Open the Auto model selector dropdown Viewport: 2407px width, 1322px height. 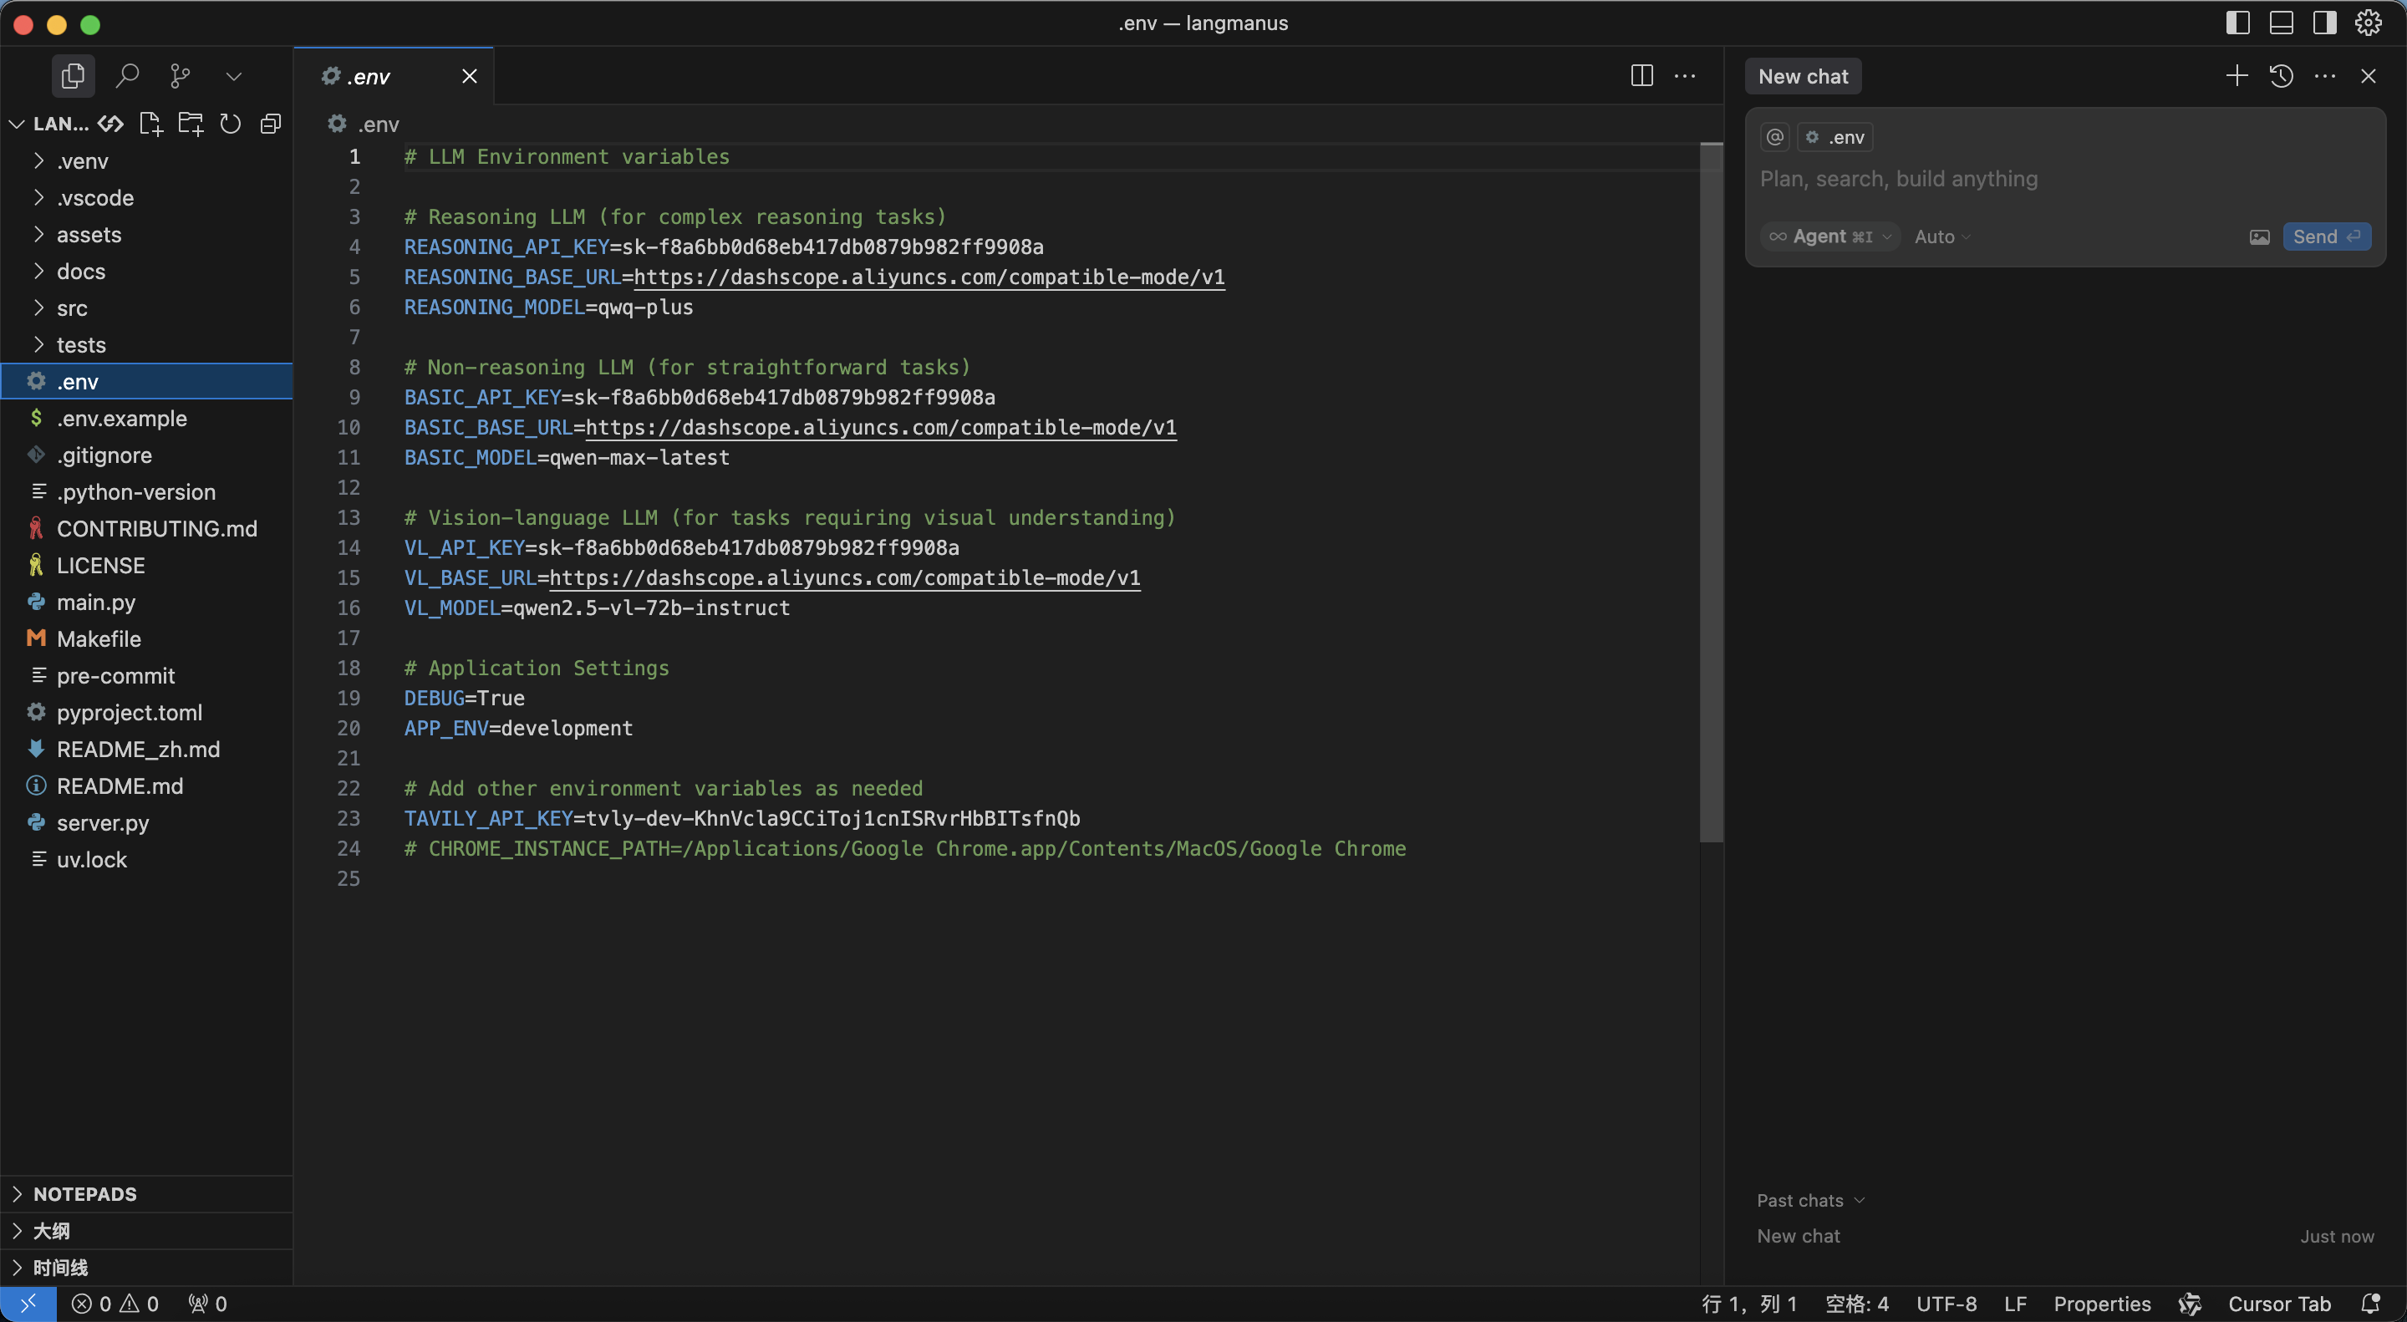coord(1941,236)
